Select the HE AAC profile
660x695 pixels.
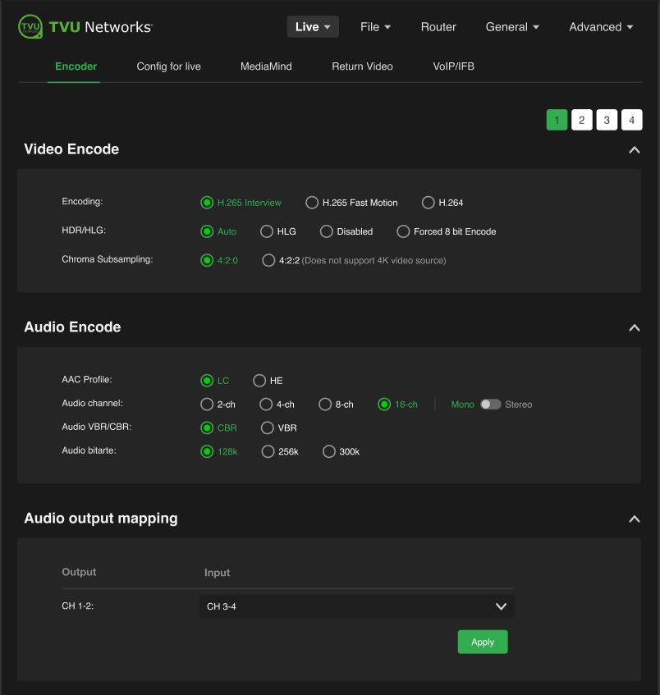pyautogui.click(x=259, y=380)
